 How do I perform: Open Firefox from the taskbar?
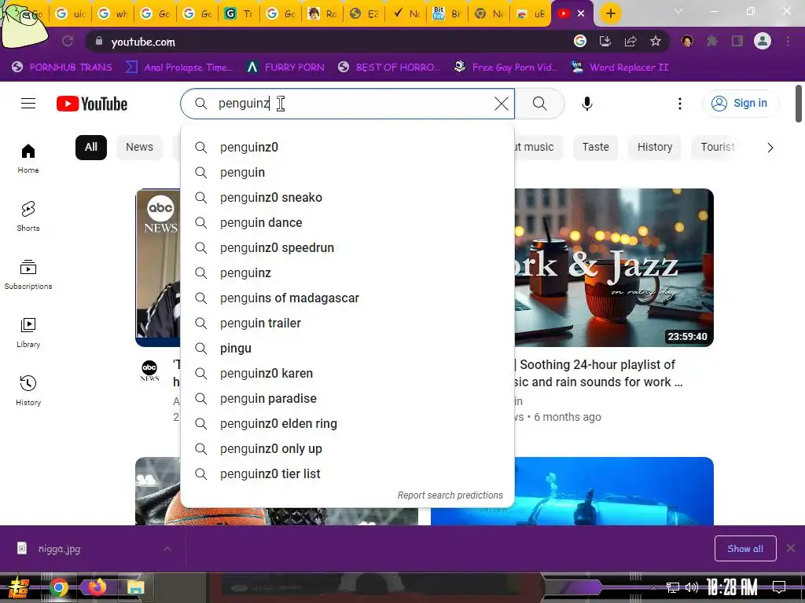tap(97, 587)
